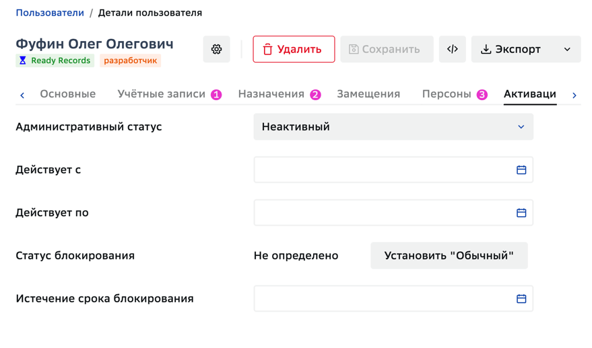The width and height of the screenshot is (592, 348).
Task: Click the Сохранить button
Action: (387, 49)
